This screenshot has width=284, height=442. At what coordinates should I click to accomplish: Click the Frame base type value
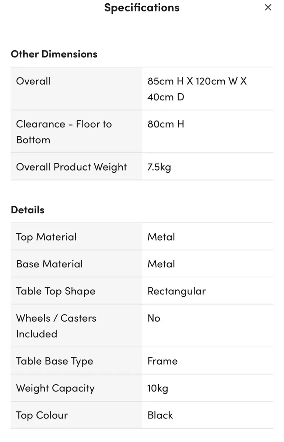(162, 361)
